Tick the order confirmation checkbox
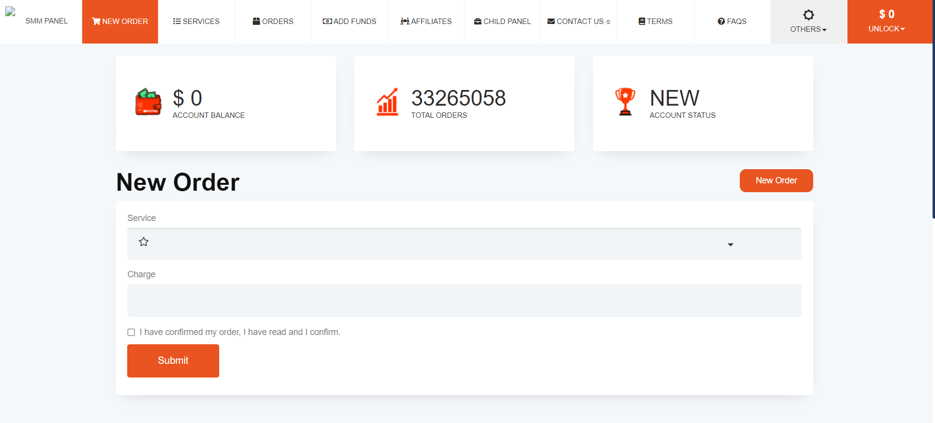Viewport: 935px width, 423px height. pos(131,333)
